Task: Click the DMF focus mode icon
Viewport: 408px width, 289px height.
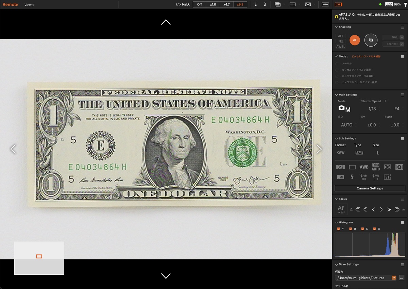Action: (340, 177)
